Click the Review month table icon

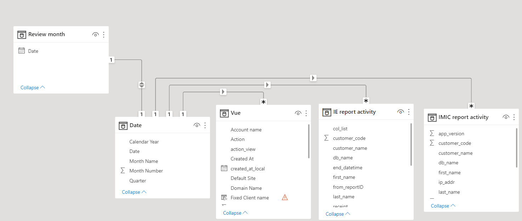click(x=22, y=34)
